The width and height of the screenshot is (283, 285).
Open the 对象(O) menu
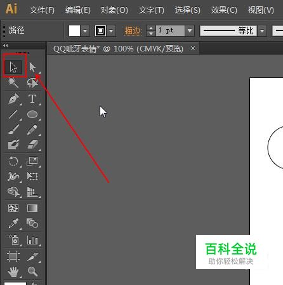[x=114, y=10]
